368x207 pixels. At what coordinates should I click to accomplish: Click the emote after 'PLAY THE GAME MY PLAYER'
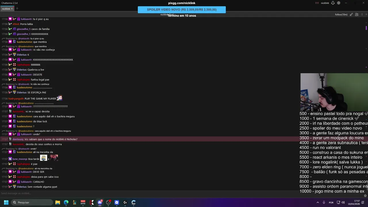pyautogui.click(x=60, y=98)
